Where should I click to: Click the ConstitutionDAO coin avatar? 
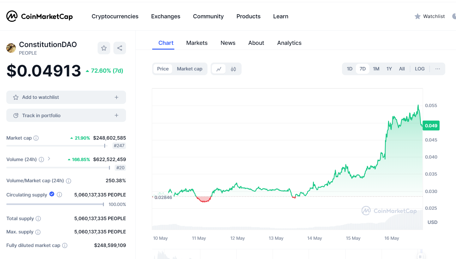click(x=11, y=48)
